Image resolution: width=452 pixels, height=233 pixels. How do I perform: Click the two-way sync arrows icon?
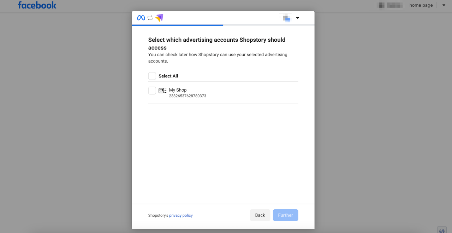click(150, 18)
